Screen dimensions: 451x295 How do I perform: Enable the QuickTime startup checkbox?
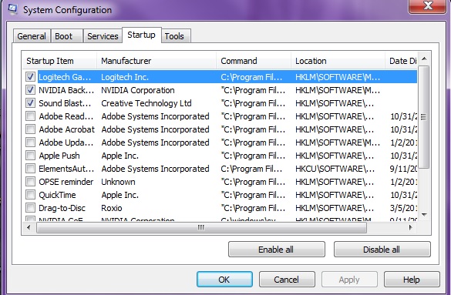click(31, 195)
